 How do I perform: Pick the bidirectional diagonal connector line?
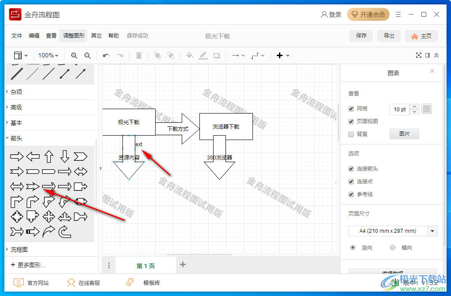click(65, 74)
